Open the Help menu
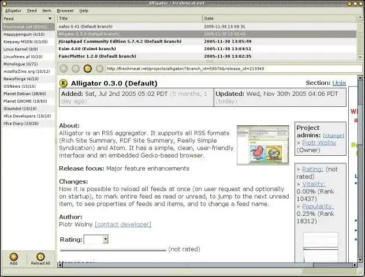The width and height of the screenshot is (365, 277). coord(84,11)
